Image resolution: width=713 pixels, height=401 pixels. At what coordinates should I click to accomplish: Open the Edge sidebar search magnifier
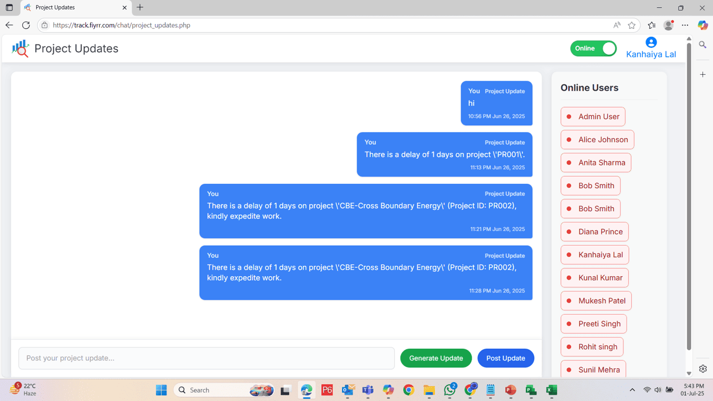click(702, 45)
